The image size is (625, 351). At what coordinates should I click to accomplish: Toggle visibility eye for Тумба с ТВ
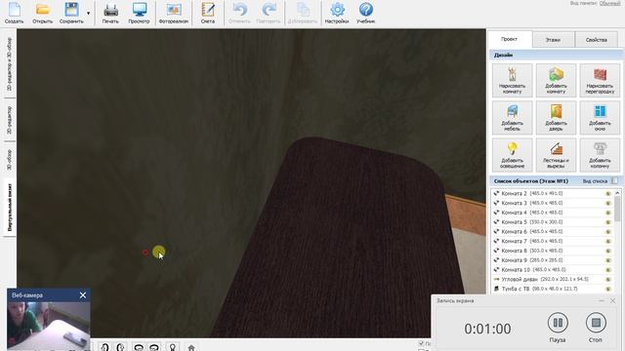point(608,289)
